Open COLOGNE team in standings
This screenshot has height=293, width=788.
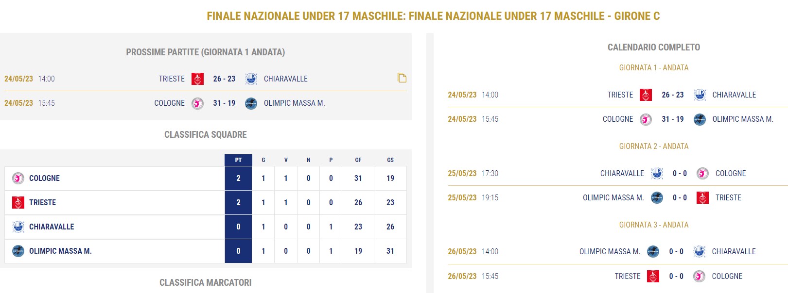point(44,178)
